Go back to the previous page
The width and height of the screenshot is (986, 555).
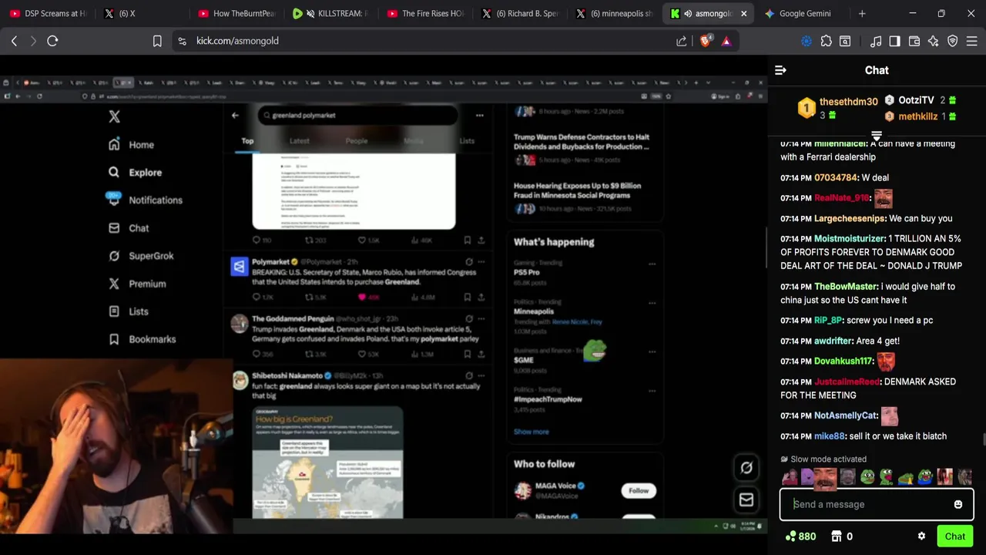coord(14,41)
